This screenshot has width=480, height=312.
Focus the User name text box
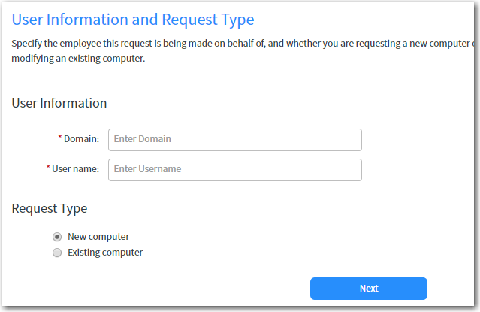[234, 170]
